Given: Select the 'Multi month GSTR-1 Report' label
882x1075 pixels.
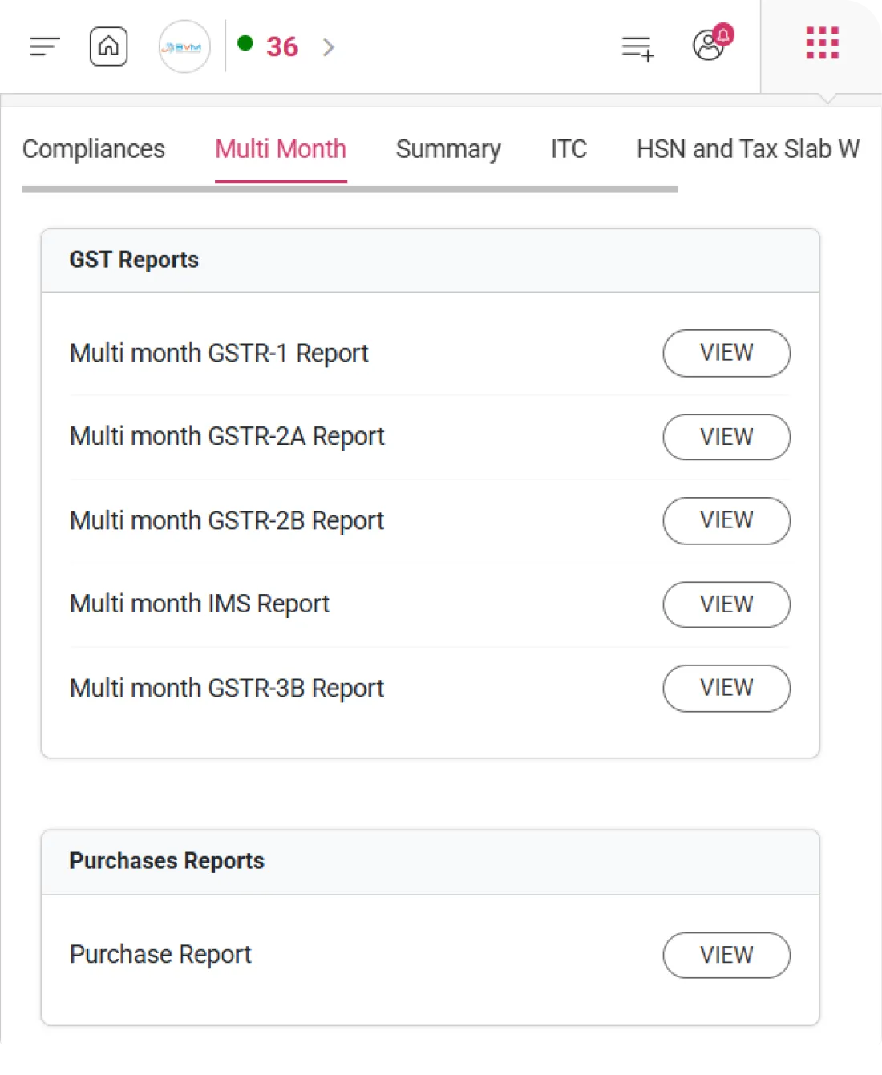Looking at the screenshot, I should pos(219,354).
